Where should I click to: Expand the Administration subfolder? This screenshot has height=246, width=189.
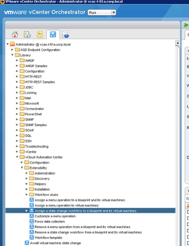click(x=27, y=173)
